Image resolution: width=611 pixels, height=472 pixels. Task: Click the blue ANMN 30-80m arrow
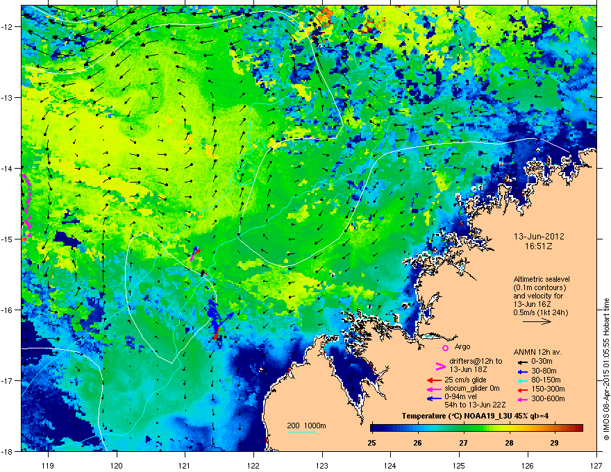[522, 371]
